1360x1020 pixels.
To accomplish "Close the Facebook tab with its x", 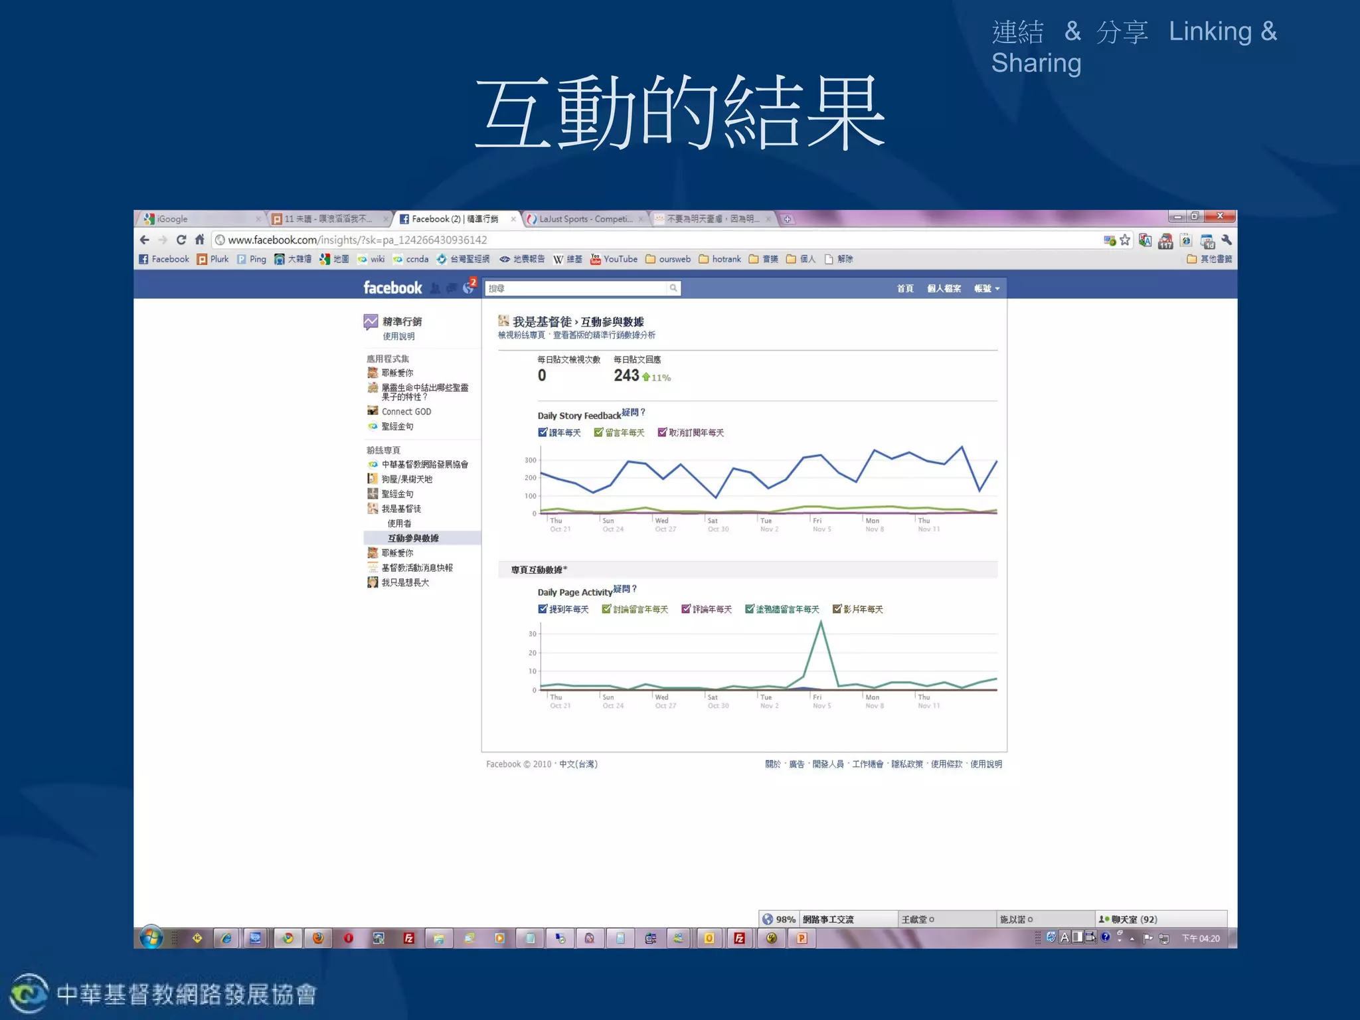I will (x=513, y=219).
